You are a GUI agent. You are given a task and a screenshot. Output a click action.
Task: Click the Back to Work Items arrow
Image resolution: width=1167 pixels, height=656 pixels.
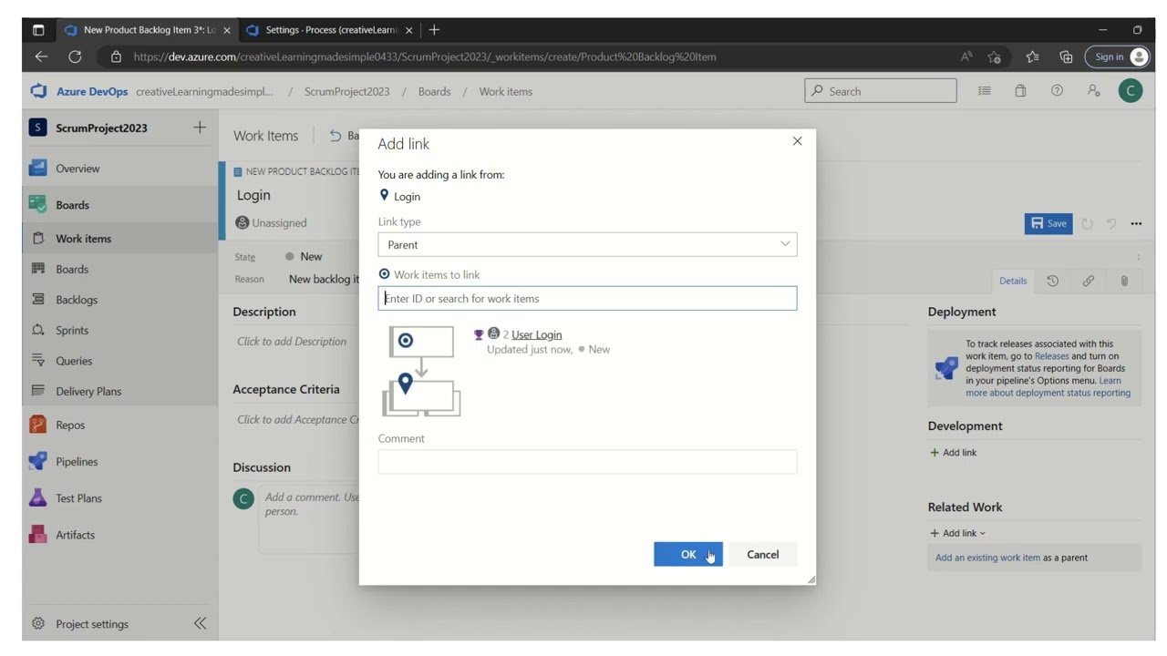click(x=336, y=136)
